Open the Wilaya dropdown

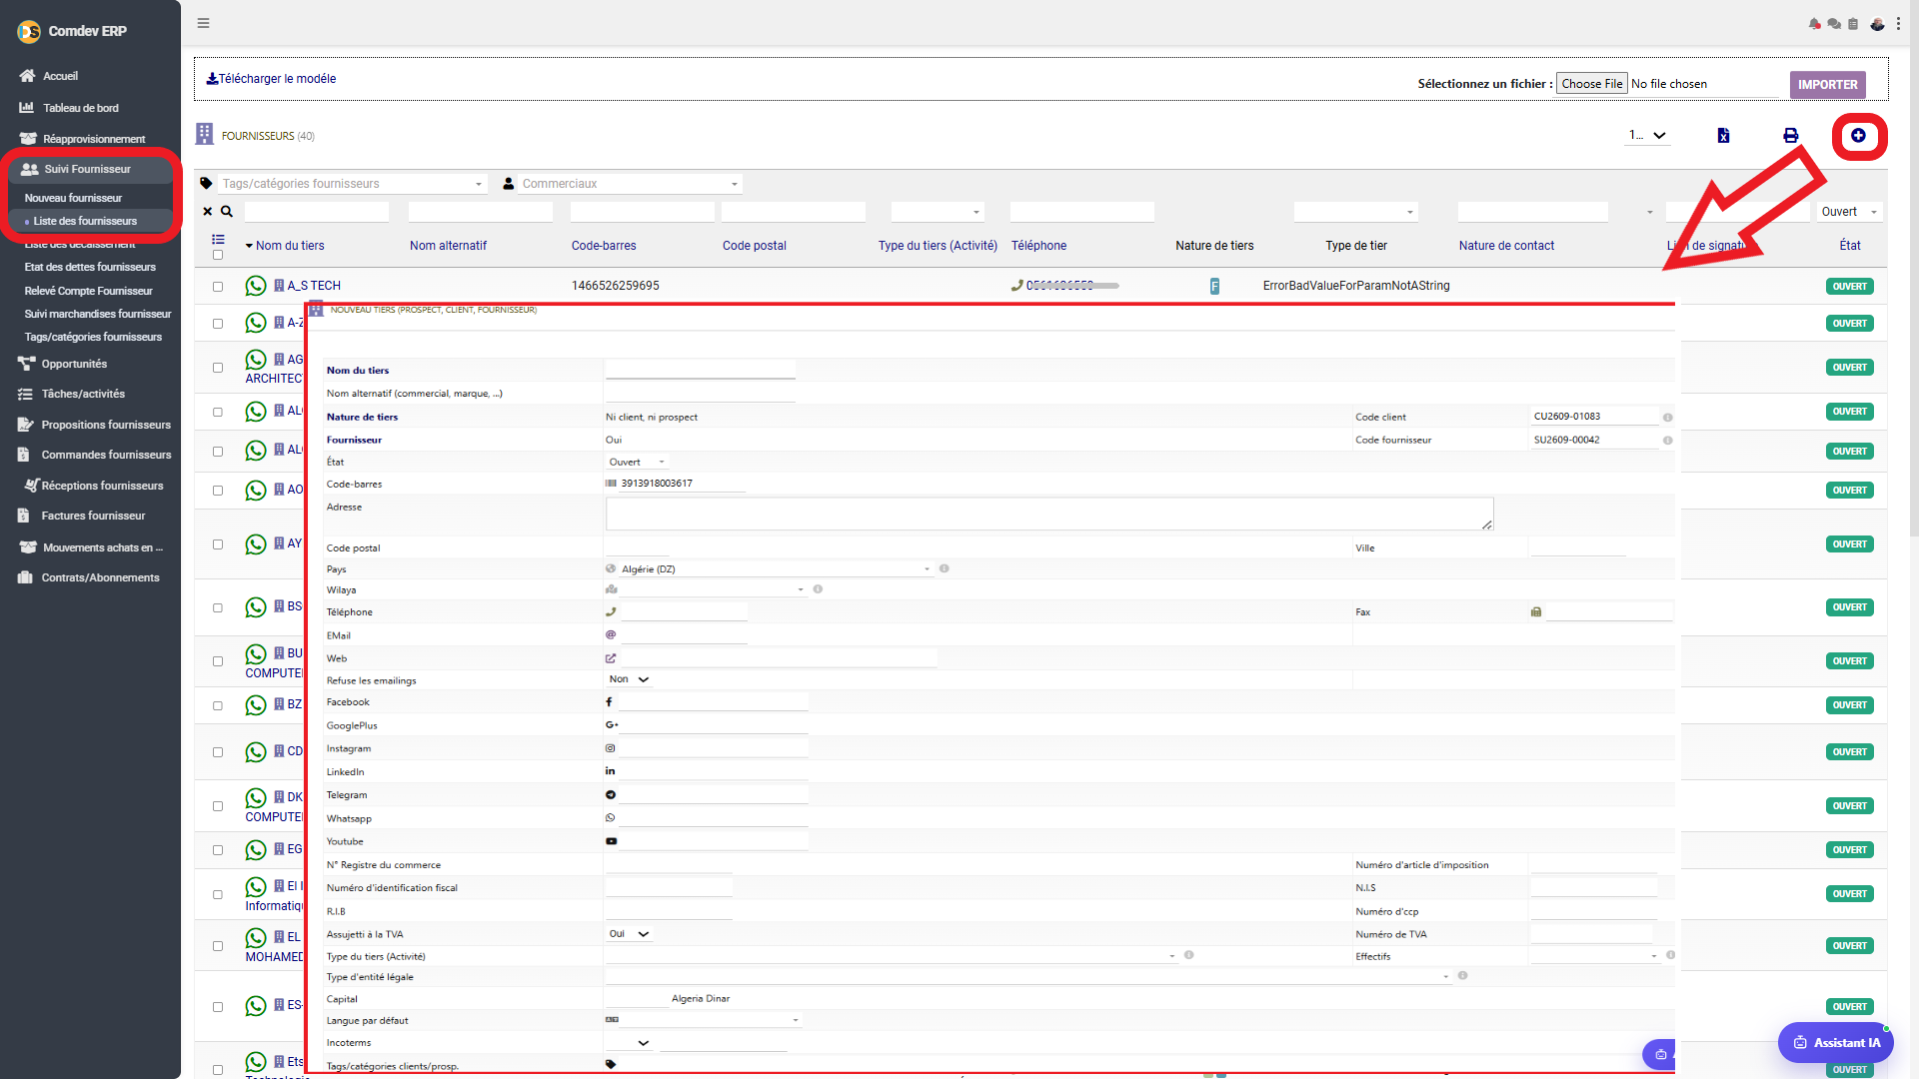pyautogui.click(x=714, y=589)
